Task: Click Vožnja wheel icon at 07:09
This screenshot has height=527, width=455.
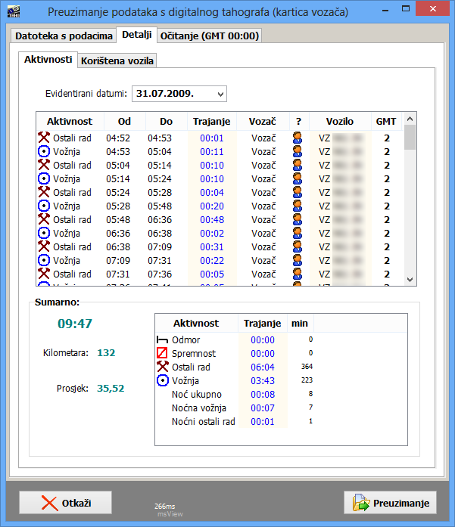Action: (x=44, y=260)
